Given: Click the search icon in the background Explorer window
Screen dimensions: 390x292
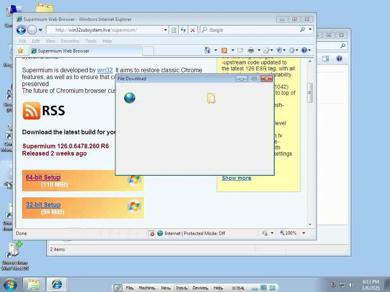Looking at the screenshot, I should coord(343,46).
